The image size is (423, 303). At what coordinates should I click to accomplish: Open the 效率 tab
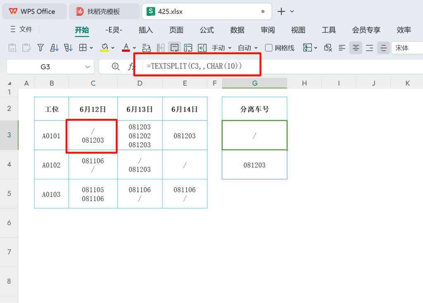coord(404,30)
